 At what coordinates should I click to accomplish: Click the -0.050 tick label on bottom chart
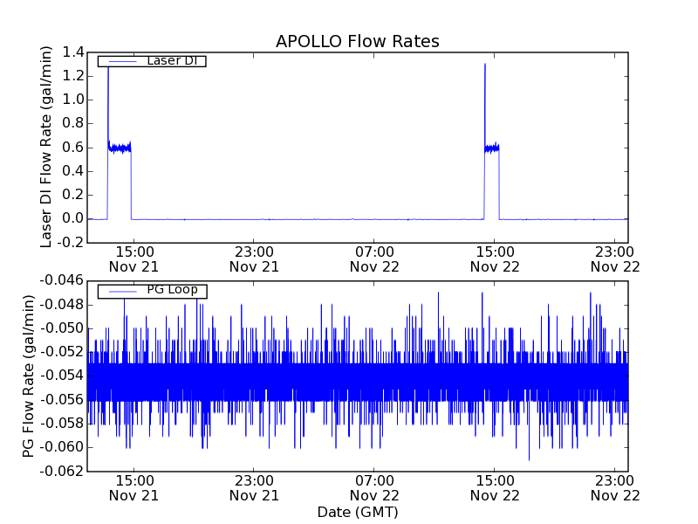[61, 328]
